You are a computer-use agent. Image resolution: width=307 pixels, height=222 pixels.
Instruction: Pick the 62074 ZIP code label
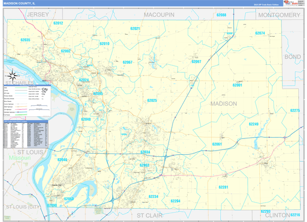tap(260, 33)
